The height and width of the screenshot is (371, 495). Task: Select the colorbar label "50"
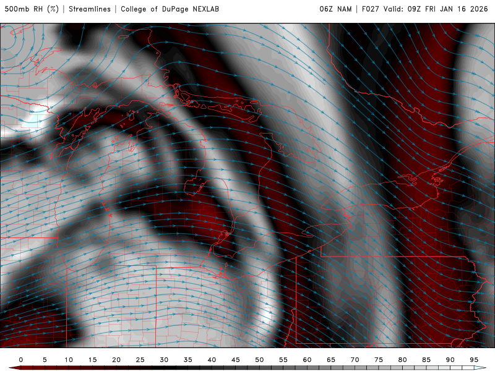point(259,360)
